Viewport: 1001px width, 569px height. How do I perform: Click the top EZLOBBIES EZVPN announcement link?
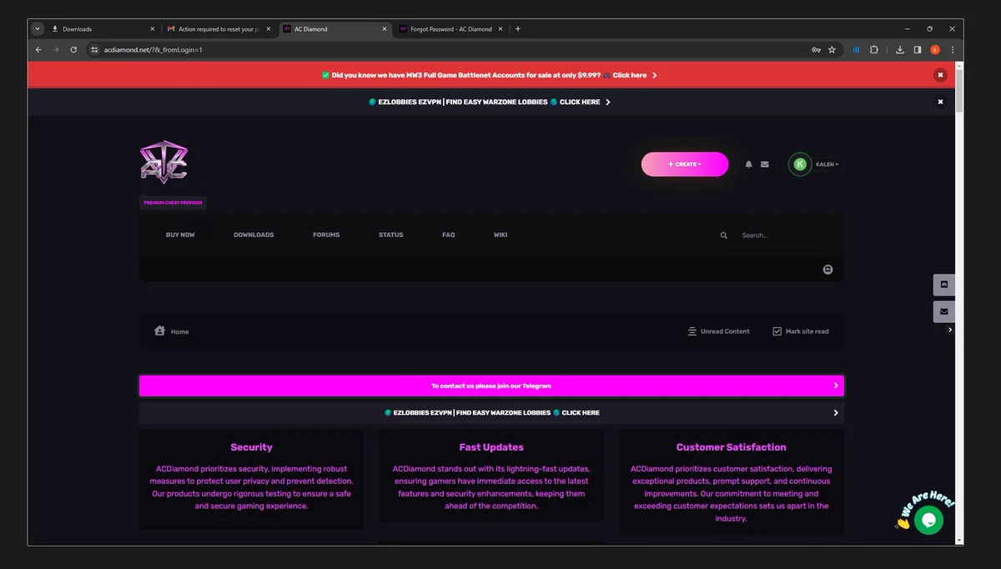tap(489, 102)
